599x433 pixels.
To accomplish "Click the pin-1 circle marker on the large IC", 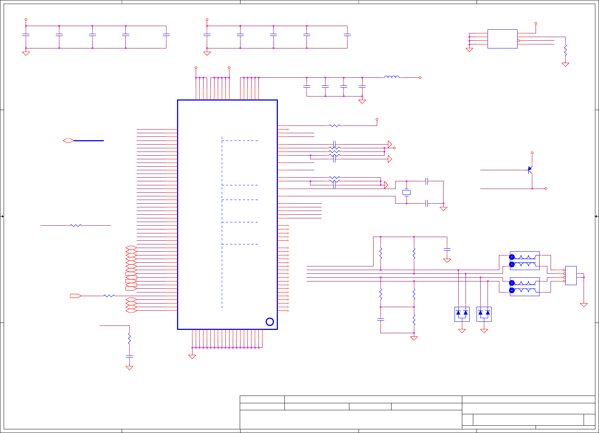I will click(270, 322).
